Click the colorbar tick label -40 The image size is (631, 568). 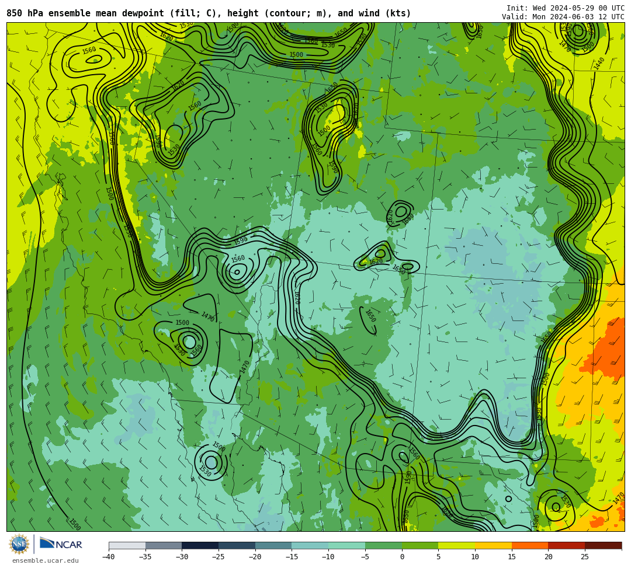(x=109, y=557)
